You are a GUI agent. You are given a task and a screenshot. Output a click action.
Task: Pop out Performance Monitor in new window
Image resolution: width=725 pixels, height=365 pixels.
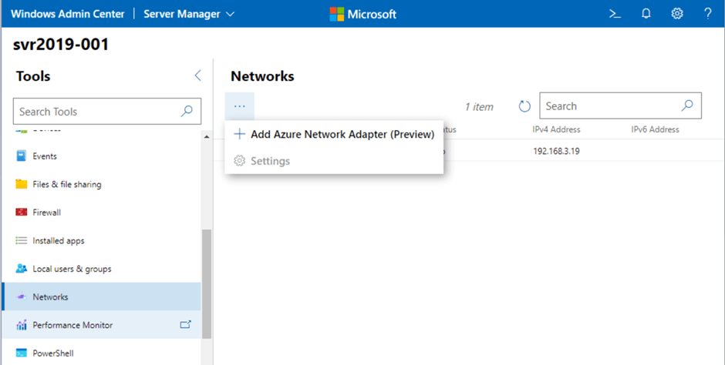pos(185,325)
